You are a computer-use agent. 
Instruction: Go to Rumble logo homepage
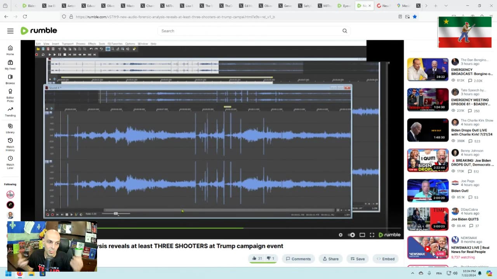[x=39, y=31]
